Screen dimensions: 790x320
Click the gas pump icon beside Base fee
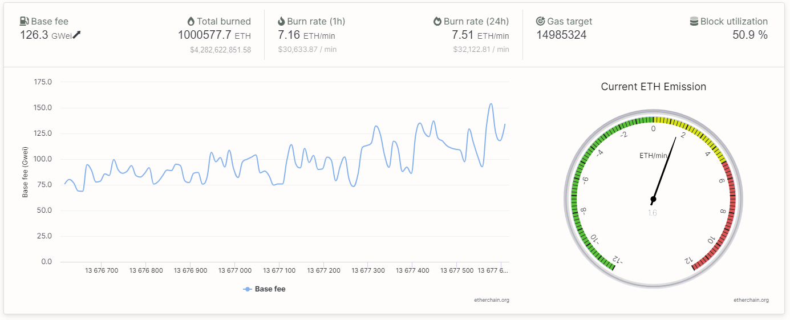tap(25, 21)
